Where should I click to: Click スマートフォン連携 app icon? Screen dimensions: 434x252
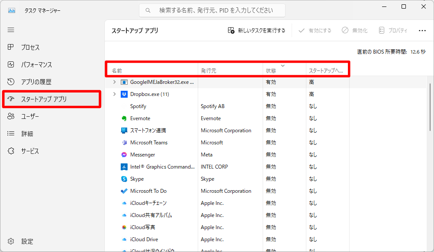pos(124,130)
